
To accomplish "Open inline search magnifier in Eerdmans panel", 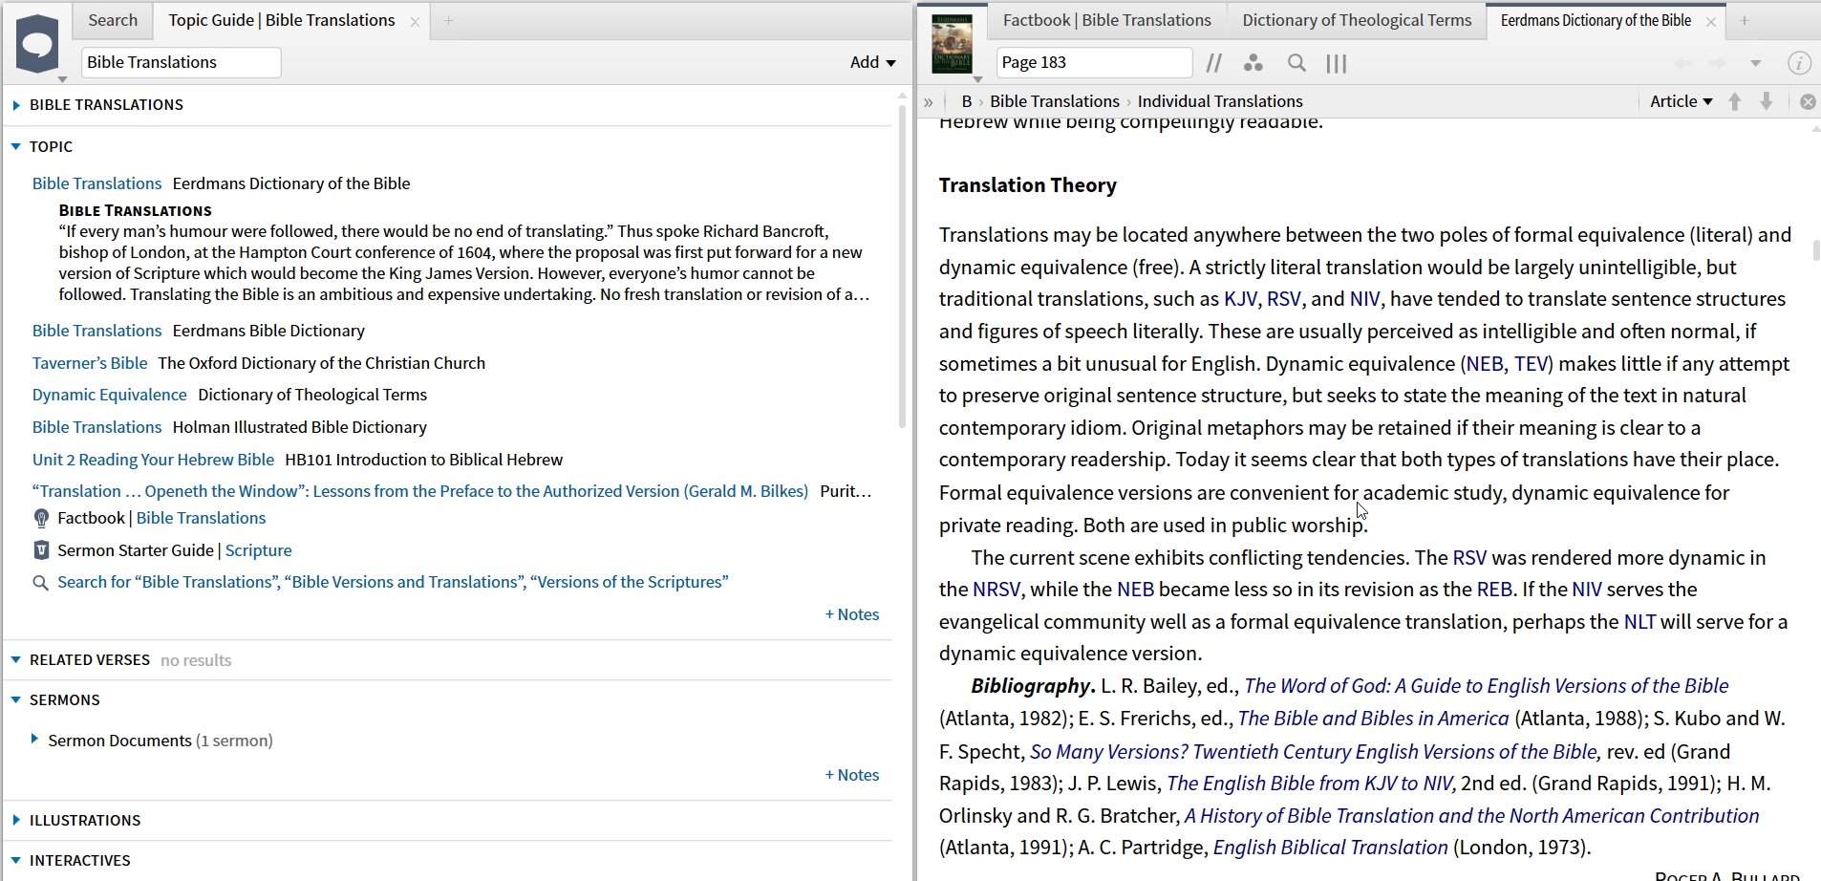I will click(x=1296, y=63).
